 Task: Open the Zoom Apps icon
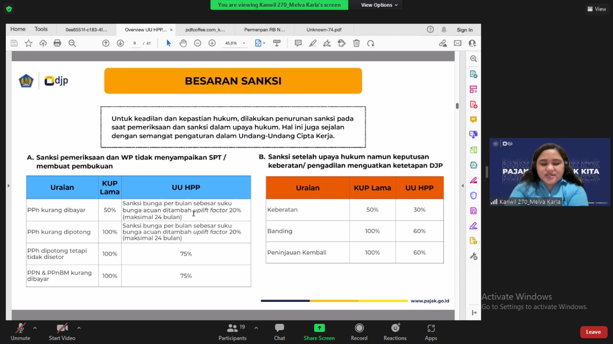[431, 331]
